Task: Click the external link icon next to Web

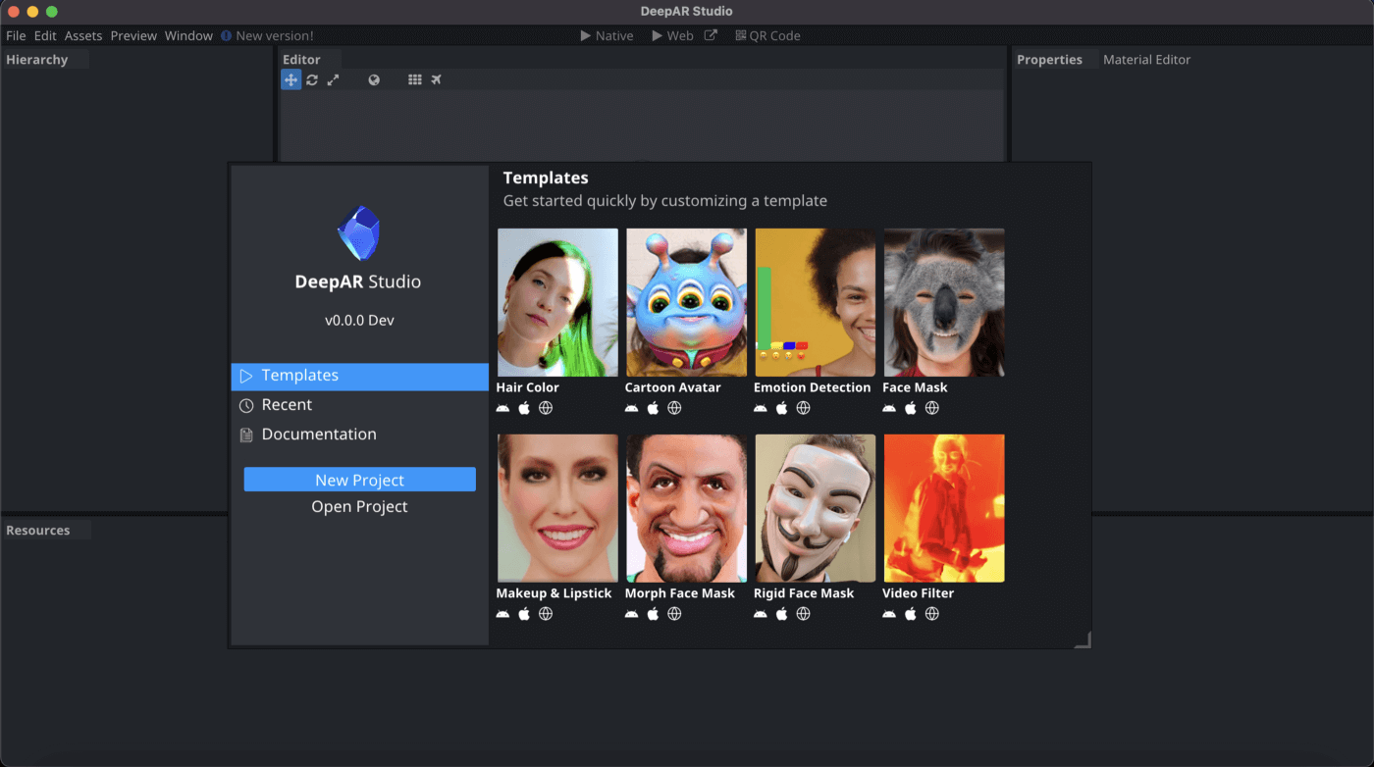Action: click(709, 34)
